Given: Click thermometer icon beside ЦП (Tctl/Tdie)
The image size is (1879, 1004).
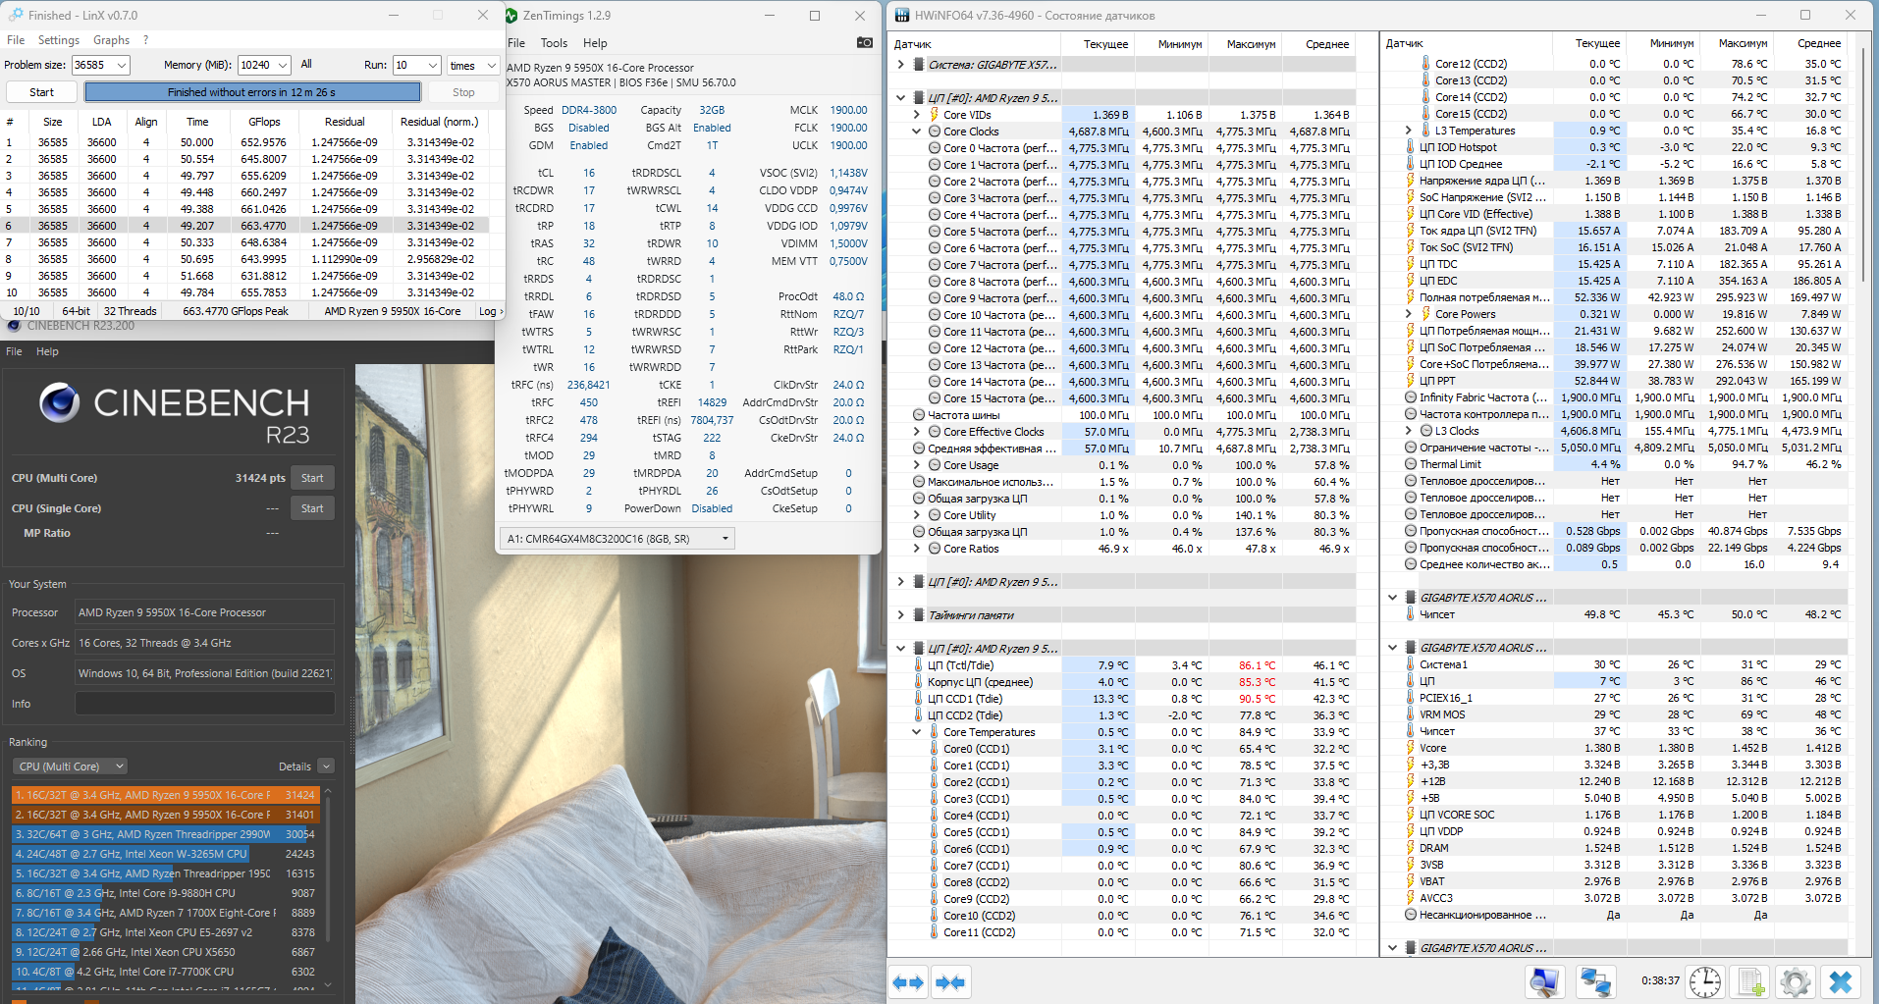Looking at the screenshot, I should tap(919, 665).
